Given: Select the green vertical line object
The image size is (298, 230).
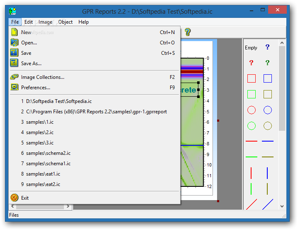Looking at the screenshot, I should coord(251,189).
